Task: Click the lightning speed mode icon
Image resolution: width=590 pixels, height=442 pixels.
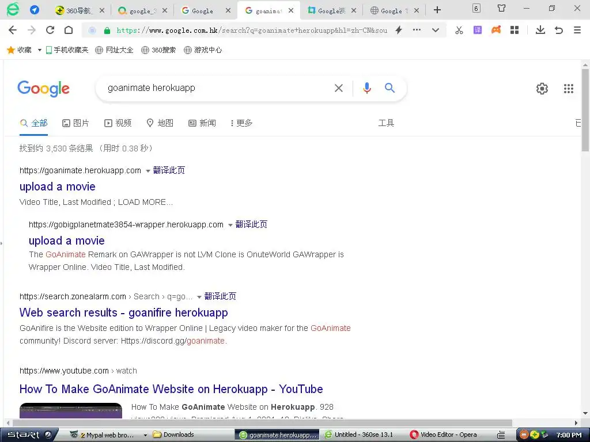Action: [399, 30]
